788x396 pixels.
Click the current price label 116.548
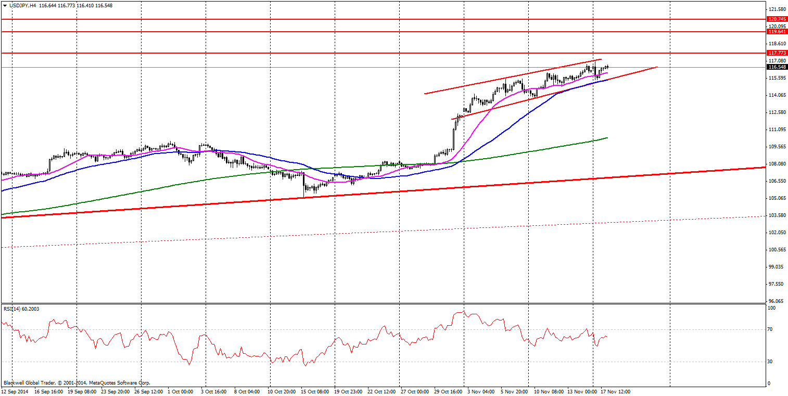click(777, 67)
